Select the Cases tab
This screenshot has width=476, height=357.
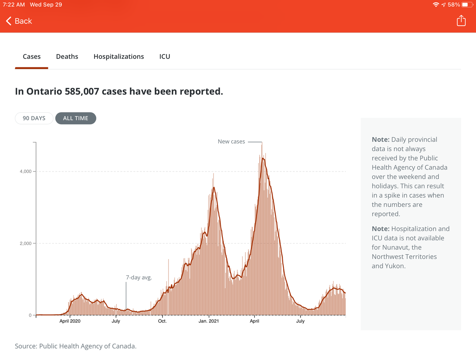pos(32,57)
